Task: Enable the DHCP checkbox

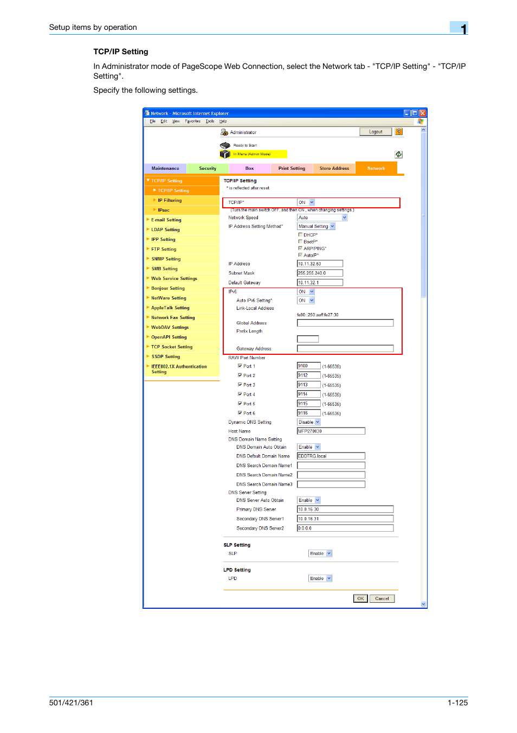Action: tap(300, 235)
